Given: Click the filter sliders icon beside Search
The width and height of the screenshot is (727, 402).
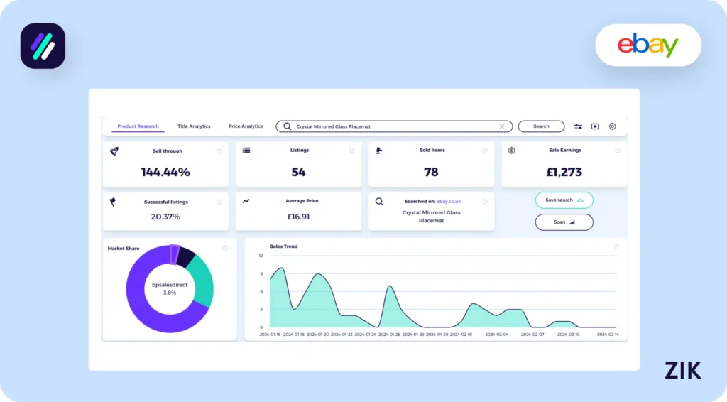Looking at the screenshot, I should click(578, 126).
